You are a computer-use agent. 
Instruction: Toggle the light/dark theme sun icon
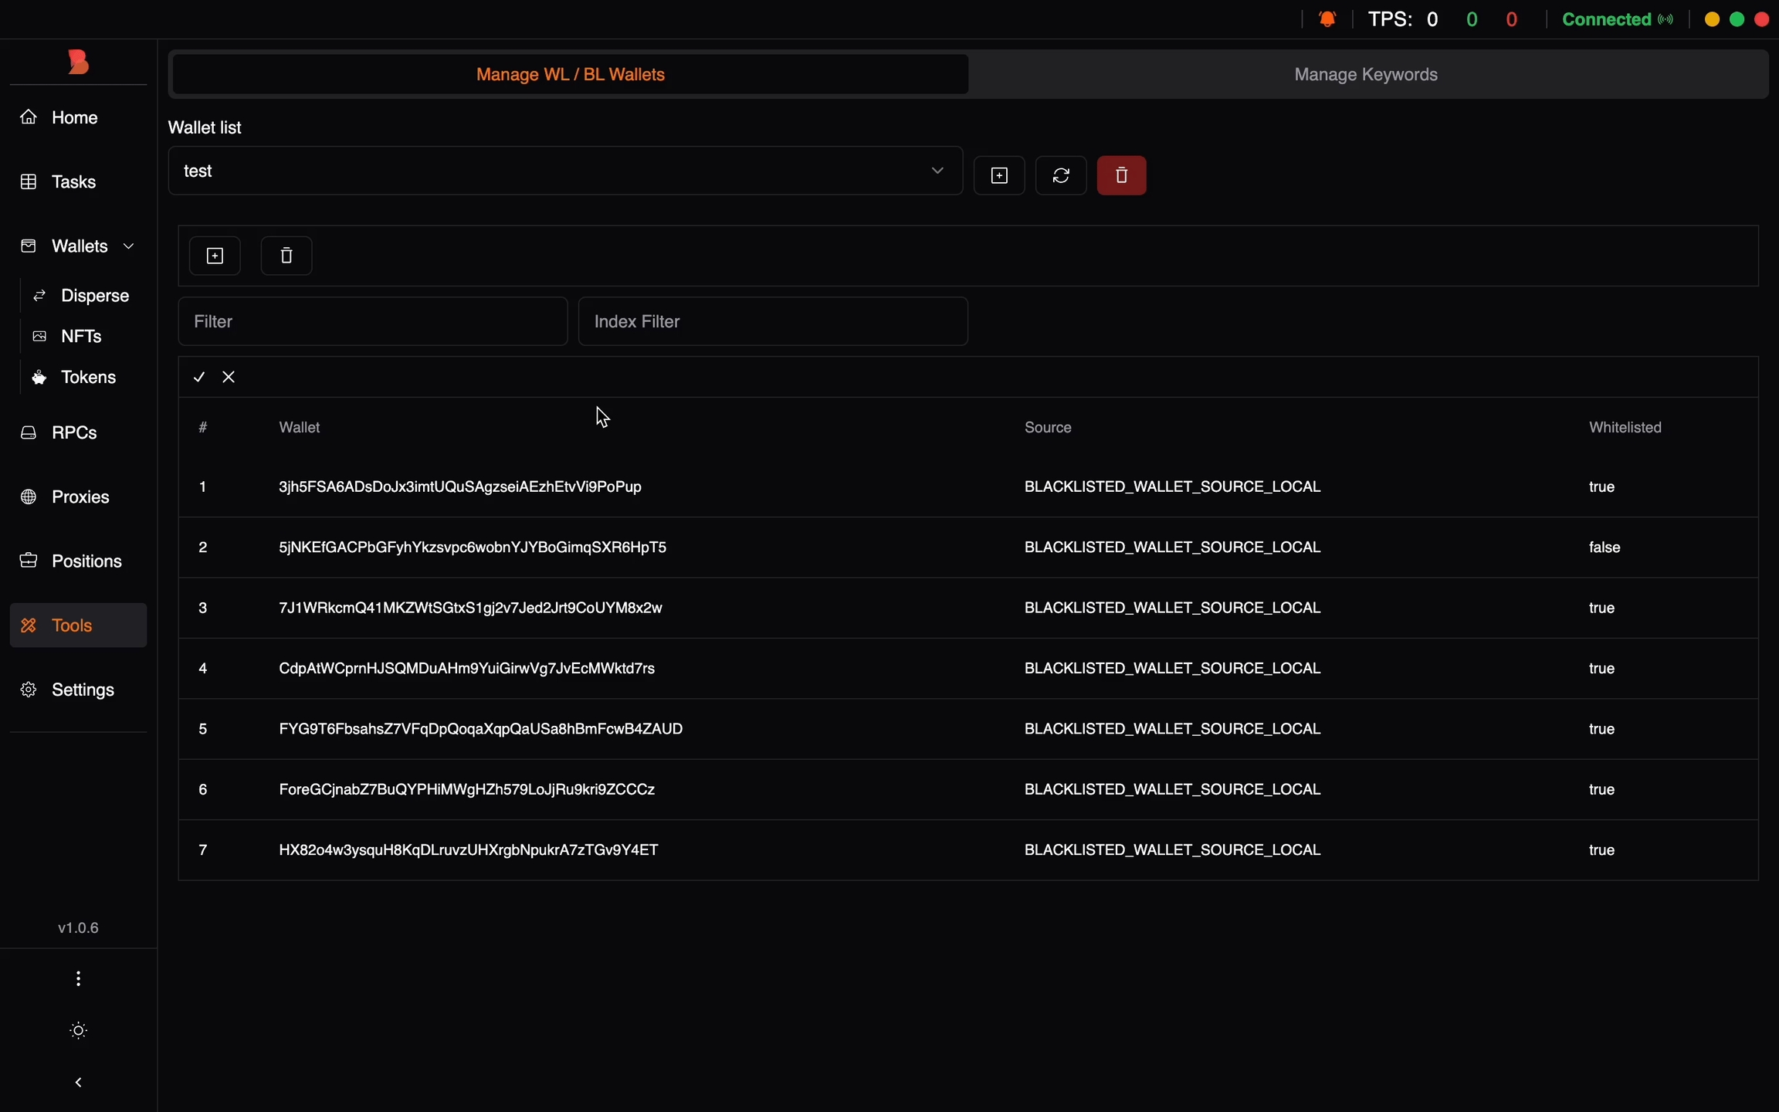tap(78, 1030)
